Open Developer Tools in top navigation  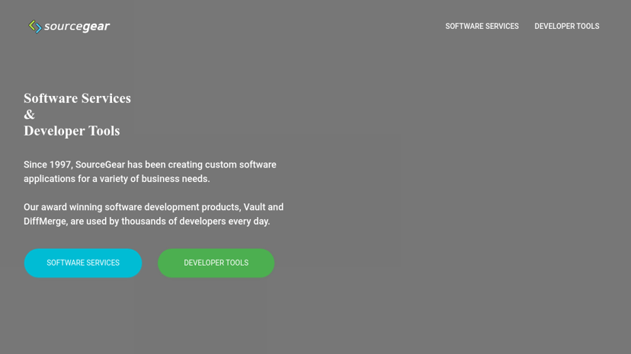[567, 26]
